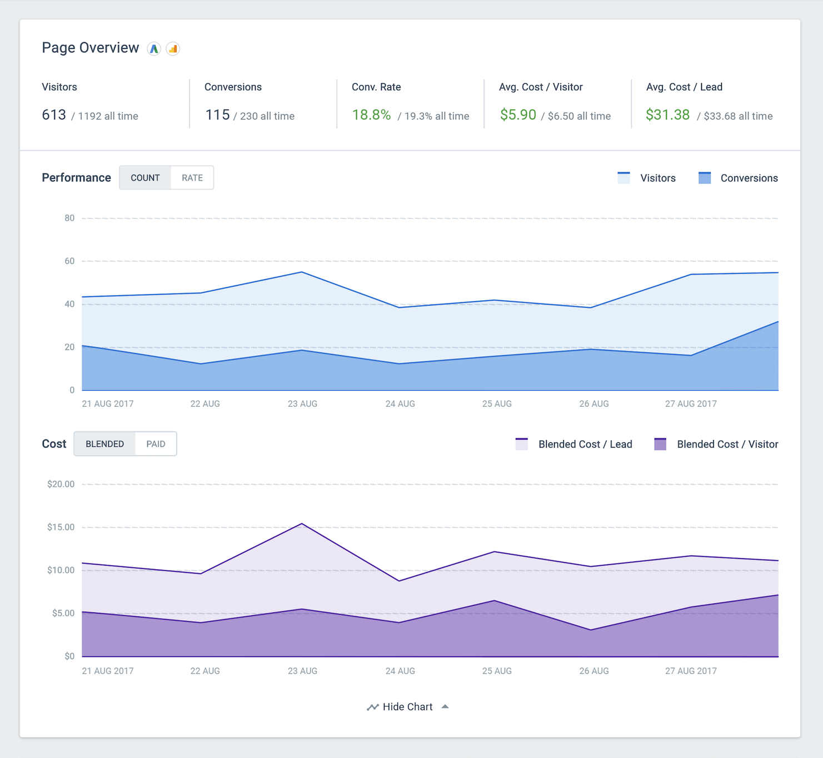
Task: Switch Performance chart to RATE view
Action: pos(192,177)
